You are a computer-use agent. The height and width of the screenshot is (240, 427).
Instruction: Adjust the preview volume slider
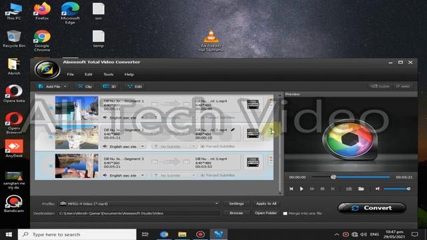[397, 189]
